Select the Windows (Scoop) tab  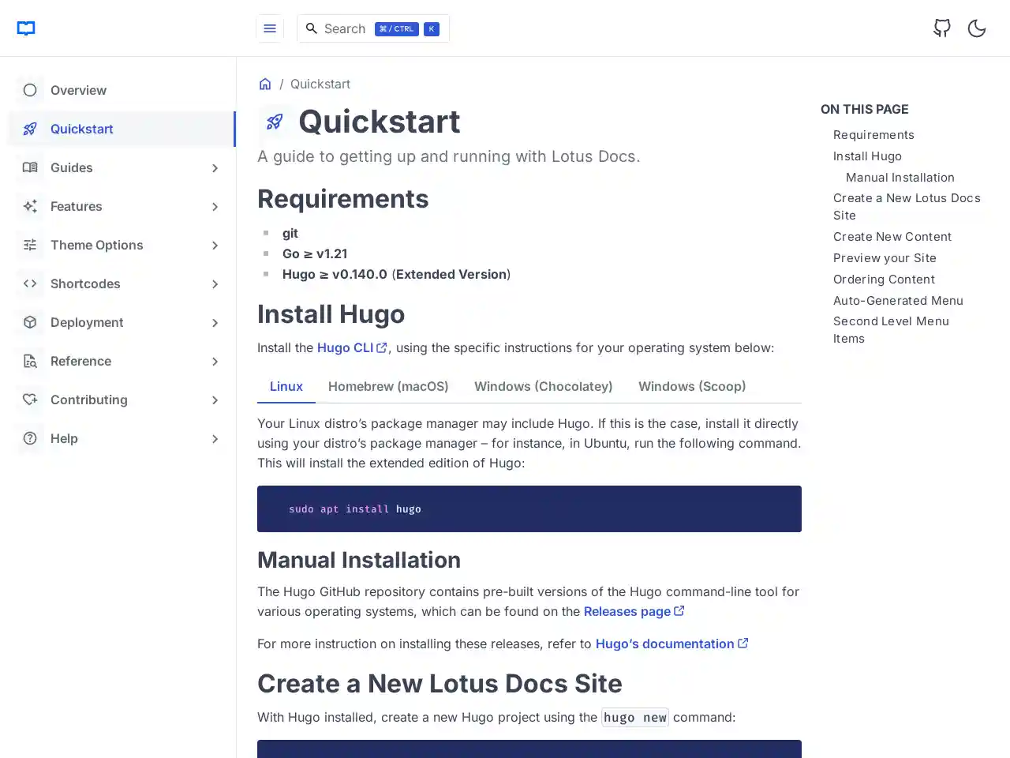(692, 386)
